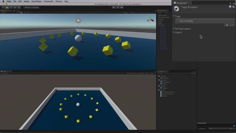The width and height of the screenshot is (236, 133).
Task: Open the Help menu
Action: pos(66,1)
